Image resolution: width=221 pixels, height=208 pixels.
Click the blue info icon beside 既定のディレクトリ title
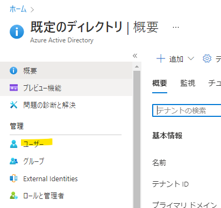(17, 32)
